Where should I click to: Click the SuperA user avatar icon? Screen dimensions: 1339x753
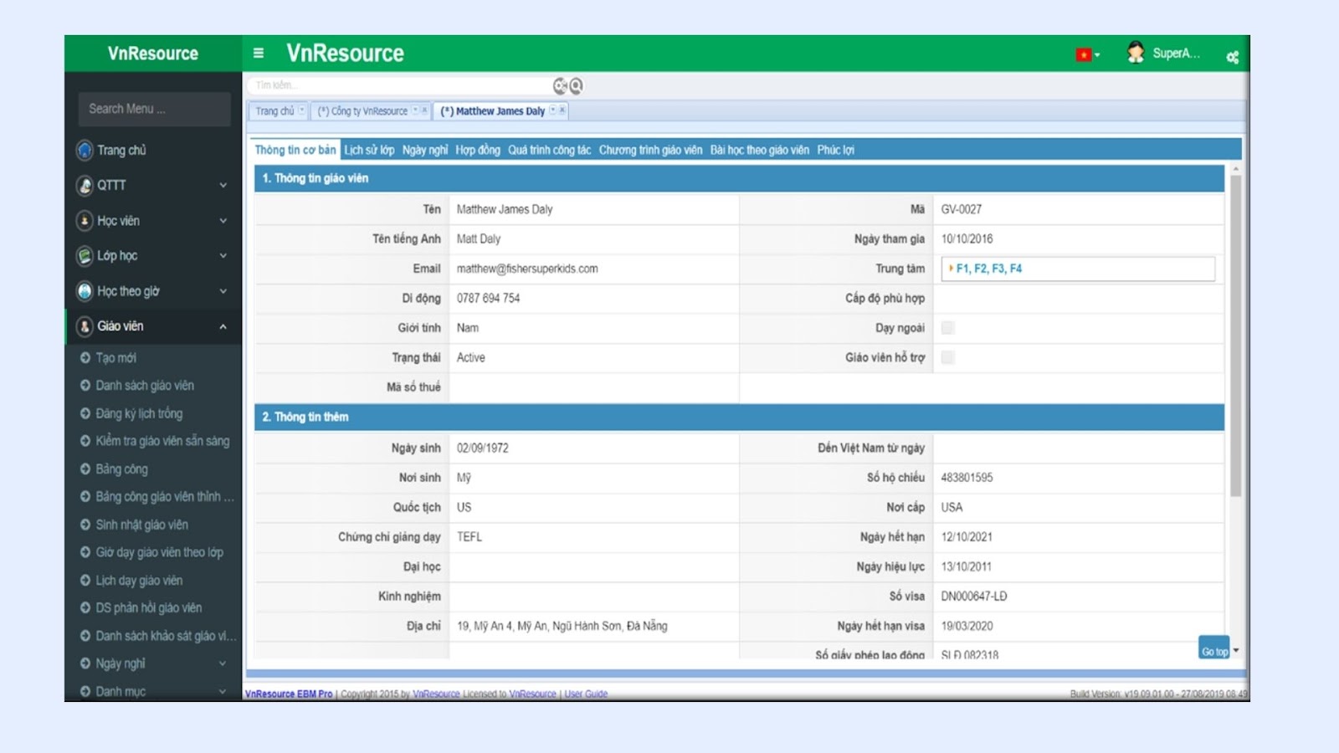[1135, 53]
